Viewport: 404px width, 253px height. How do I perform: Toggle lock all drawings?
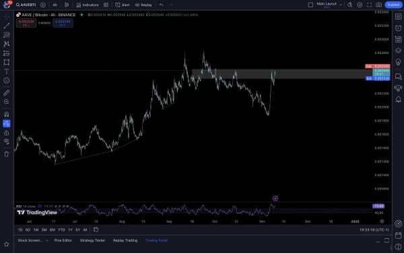tap(7, 133)
